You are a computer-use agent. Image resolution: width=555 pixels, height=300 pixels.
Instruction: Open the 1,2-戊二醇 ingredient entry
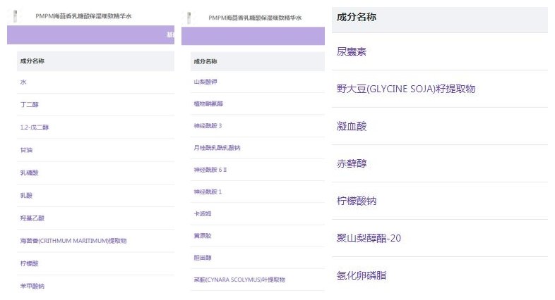coord(35,127)
